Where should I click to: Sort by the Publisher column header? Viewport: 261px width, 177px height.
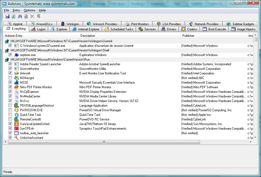[188, 36]
